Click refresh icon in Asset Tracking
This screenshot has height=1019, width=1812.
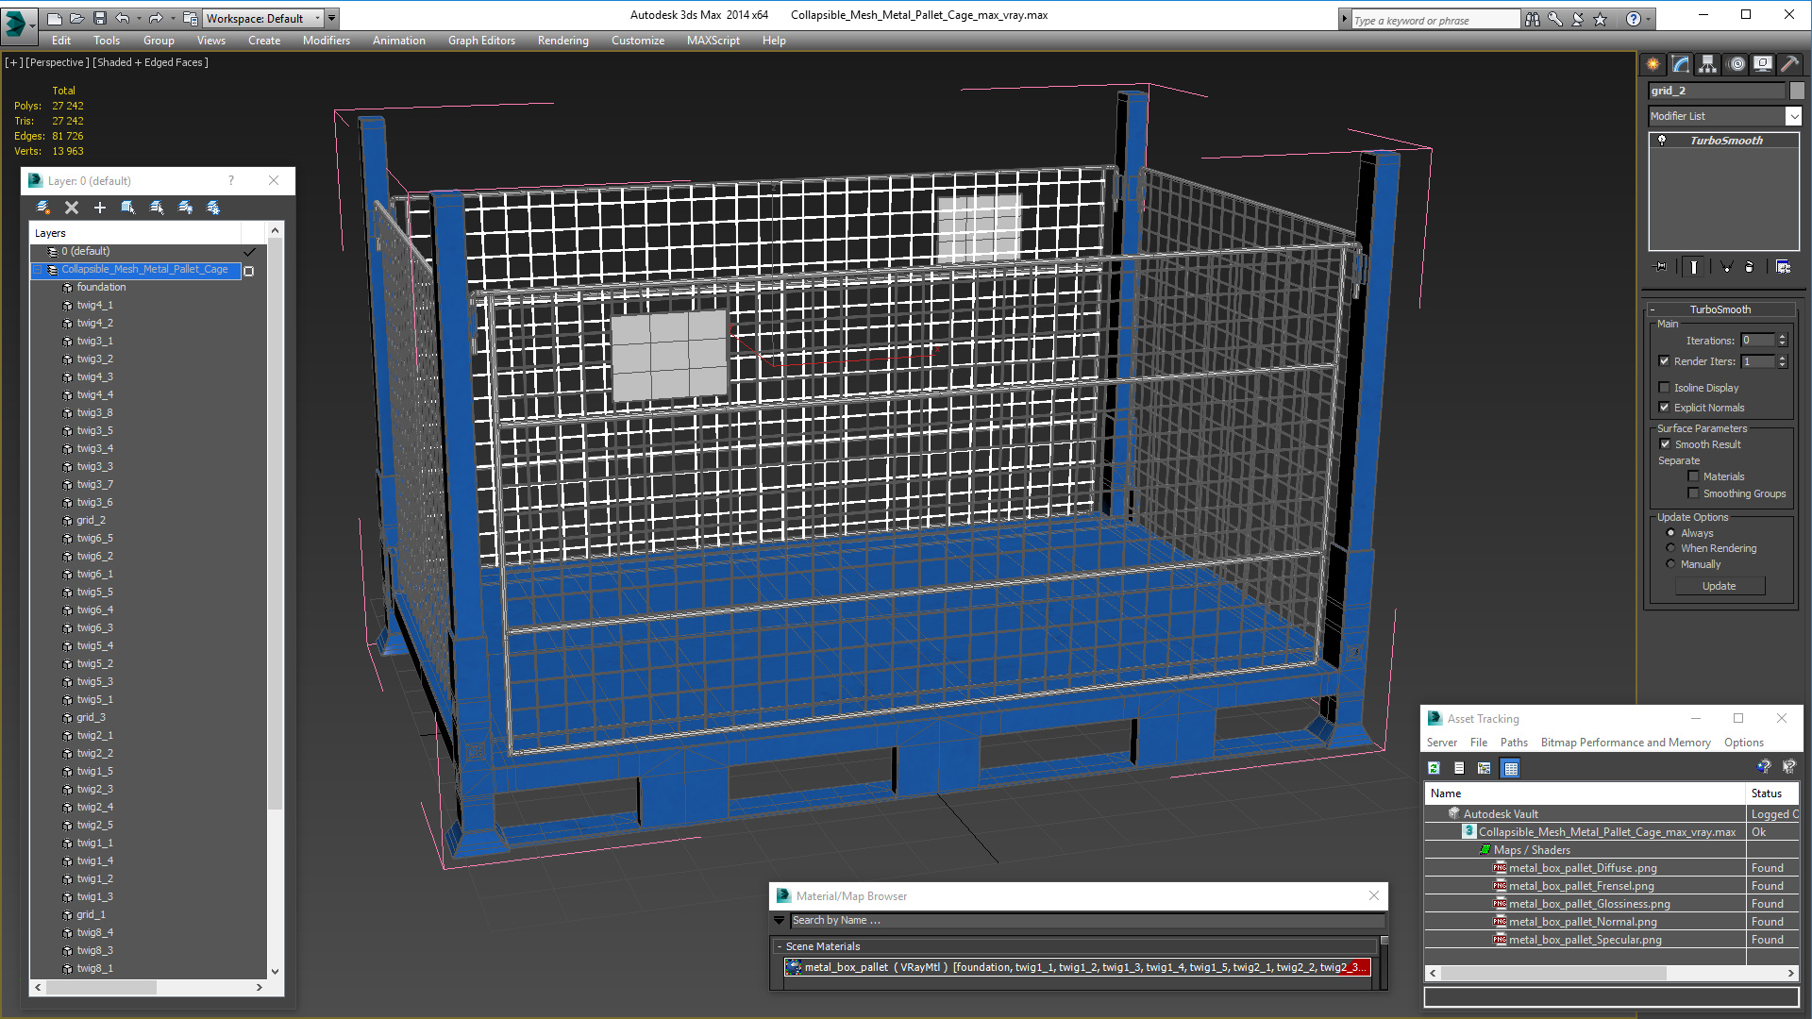click(1434, 768)
